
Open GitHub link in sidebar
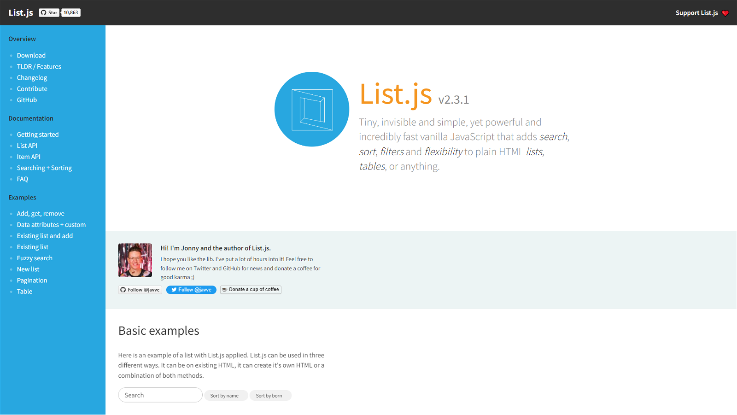27,100
